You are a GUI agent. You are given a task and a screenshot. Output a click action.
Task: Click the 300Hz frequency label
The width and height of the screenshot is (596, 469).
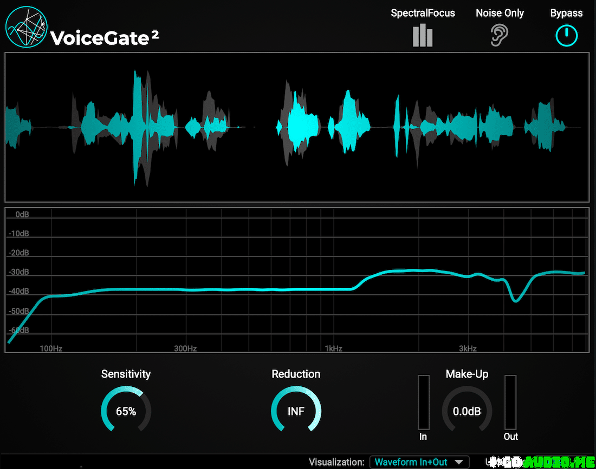185,348
